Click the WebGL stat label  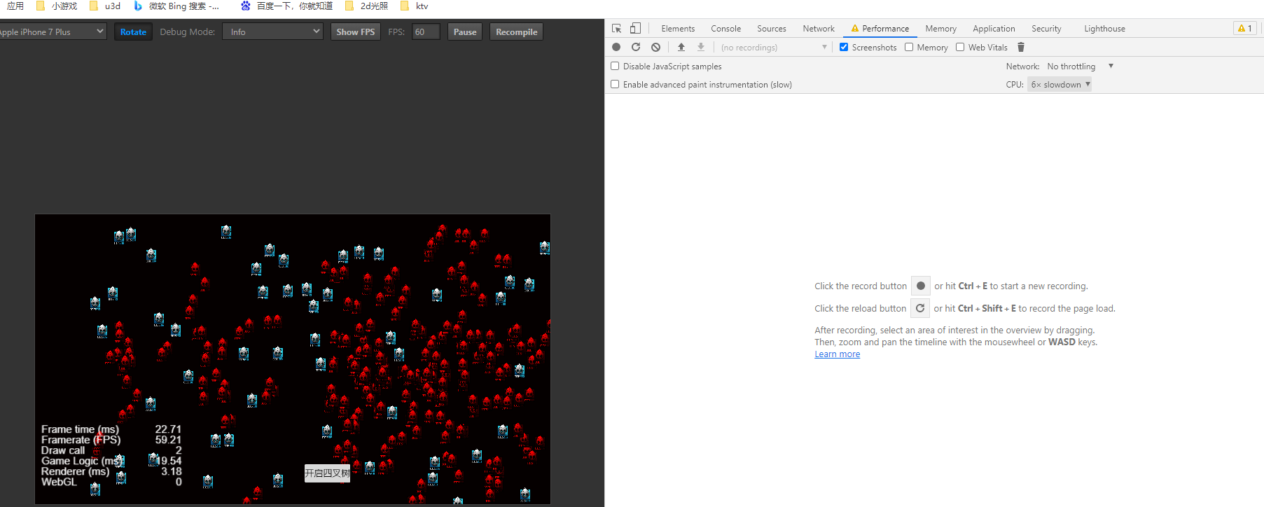[59, 482]
